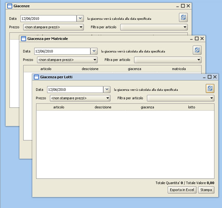
Task: Open date picker arrow in Giacenza per Lotti
Action: click(107, 90)
